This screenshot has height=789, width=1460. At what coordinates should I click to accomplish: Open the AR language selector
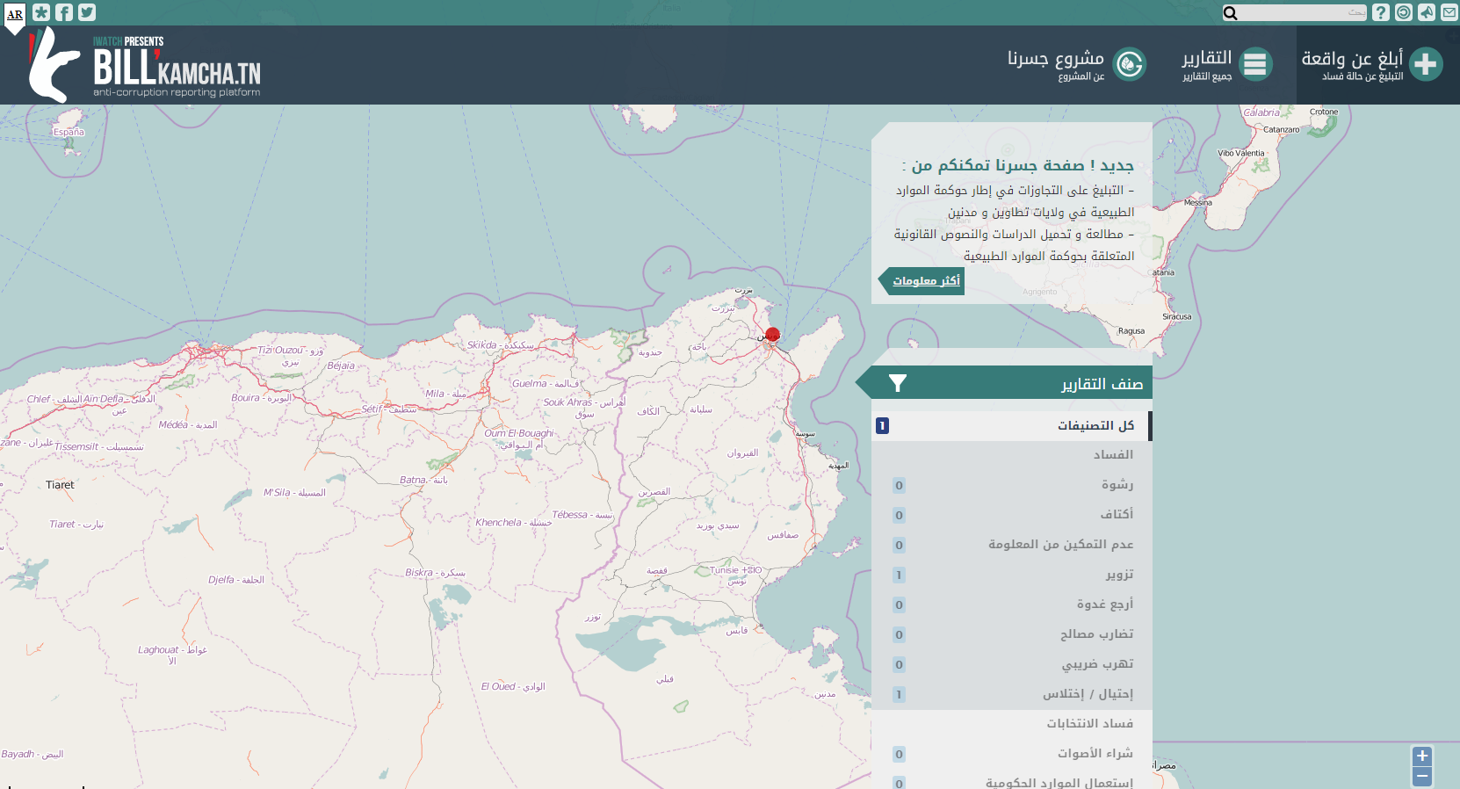pos(15,14)
